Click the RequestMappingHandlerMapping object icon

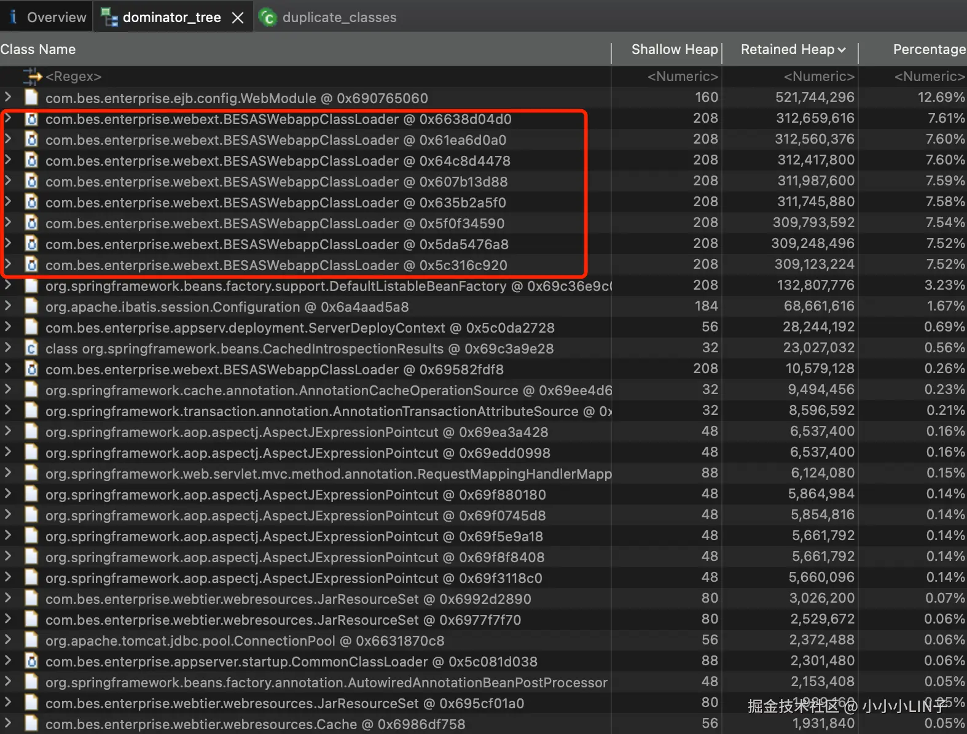point(31,473)
